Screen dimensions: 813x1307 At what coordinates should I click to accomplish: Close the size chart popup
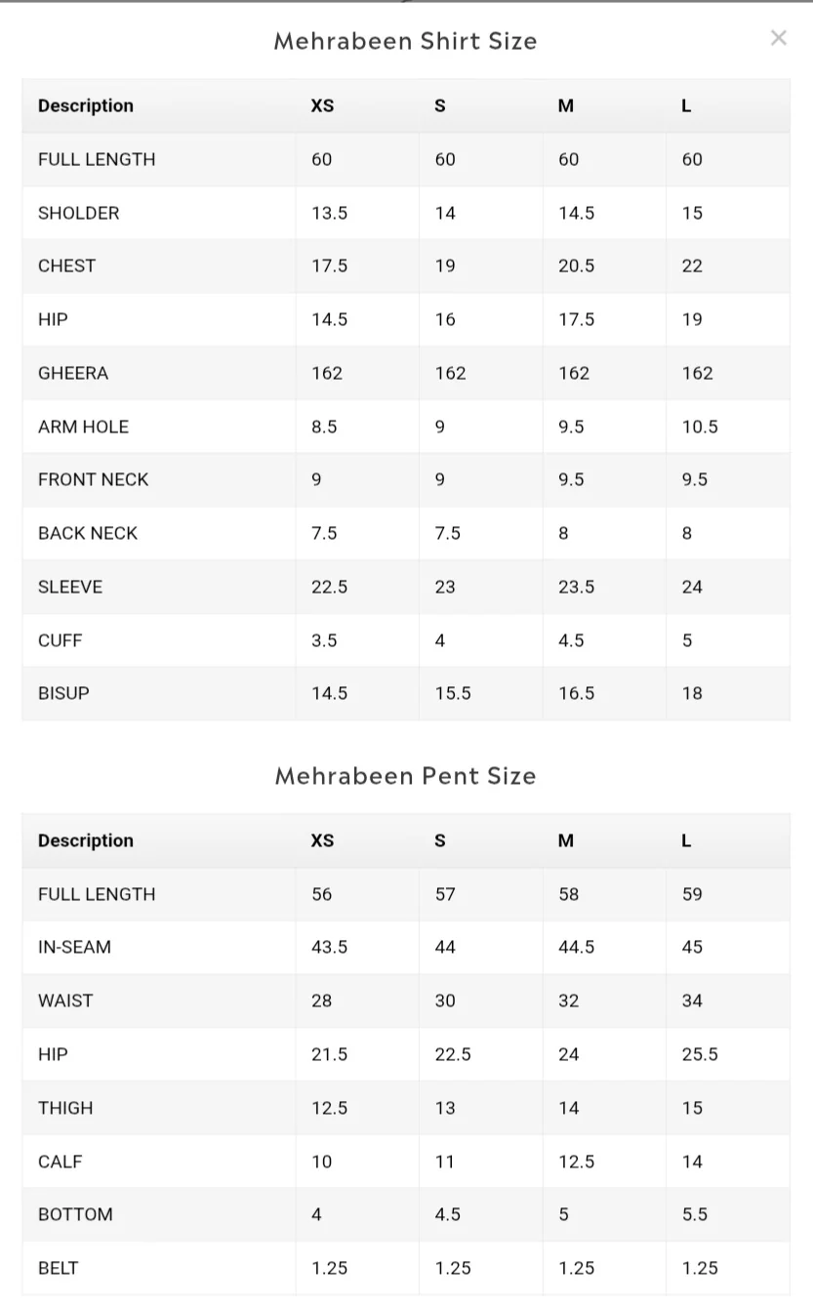(x=778, y=38)
